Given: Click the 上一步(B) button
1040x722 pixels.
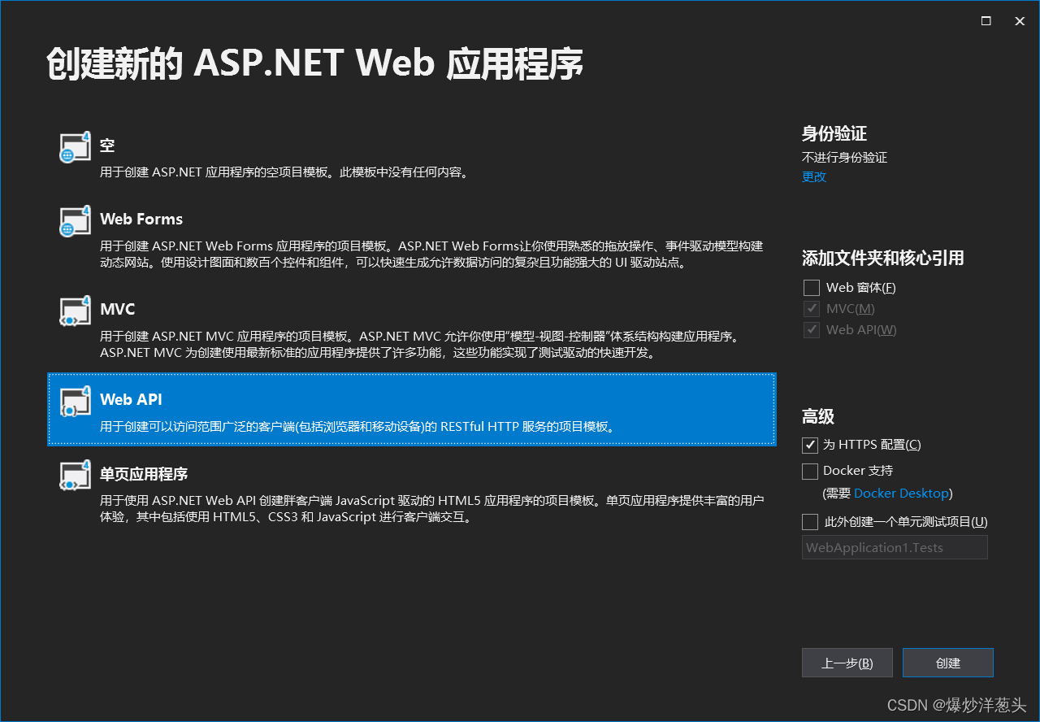Looking at the screenshot, I should 847,662.
